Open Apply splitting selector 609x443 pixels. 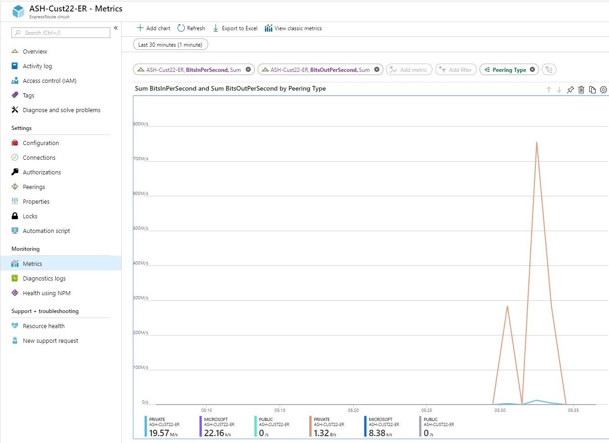[548, 69]
